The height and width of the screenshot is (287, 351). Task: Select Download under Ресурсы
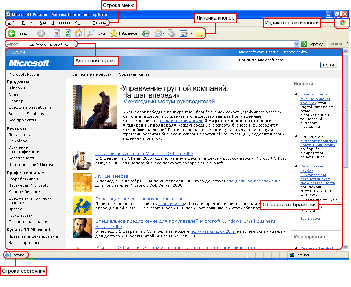coord(18,141)
